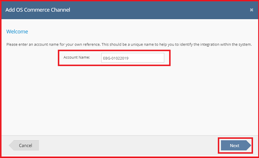The width and height of the screenshot is (259, 158).
Task: Close the Add OS Commerce Channel dialog
Action: click(251, 10)
